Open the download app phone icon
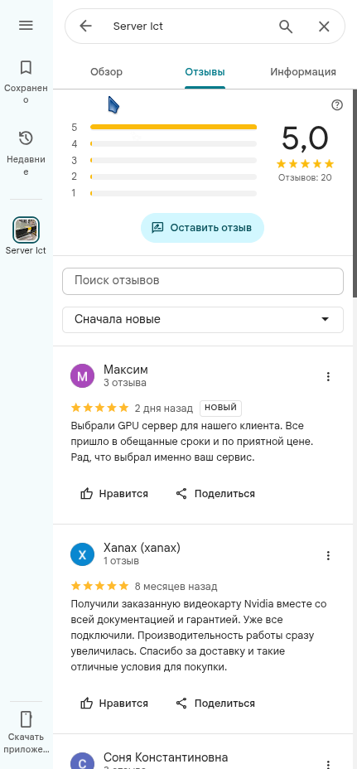The width and height of the screenshot is (357, 769). pyautogui.click(x=26, y=719)
